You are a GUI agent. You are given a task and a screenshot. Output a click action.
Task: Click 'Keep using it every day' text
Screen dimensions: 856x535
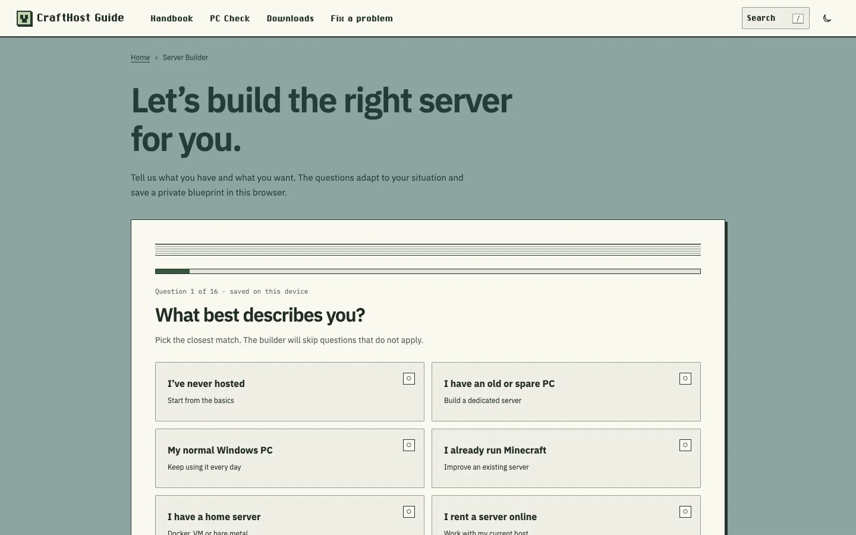(204, 467)
